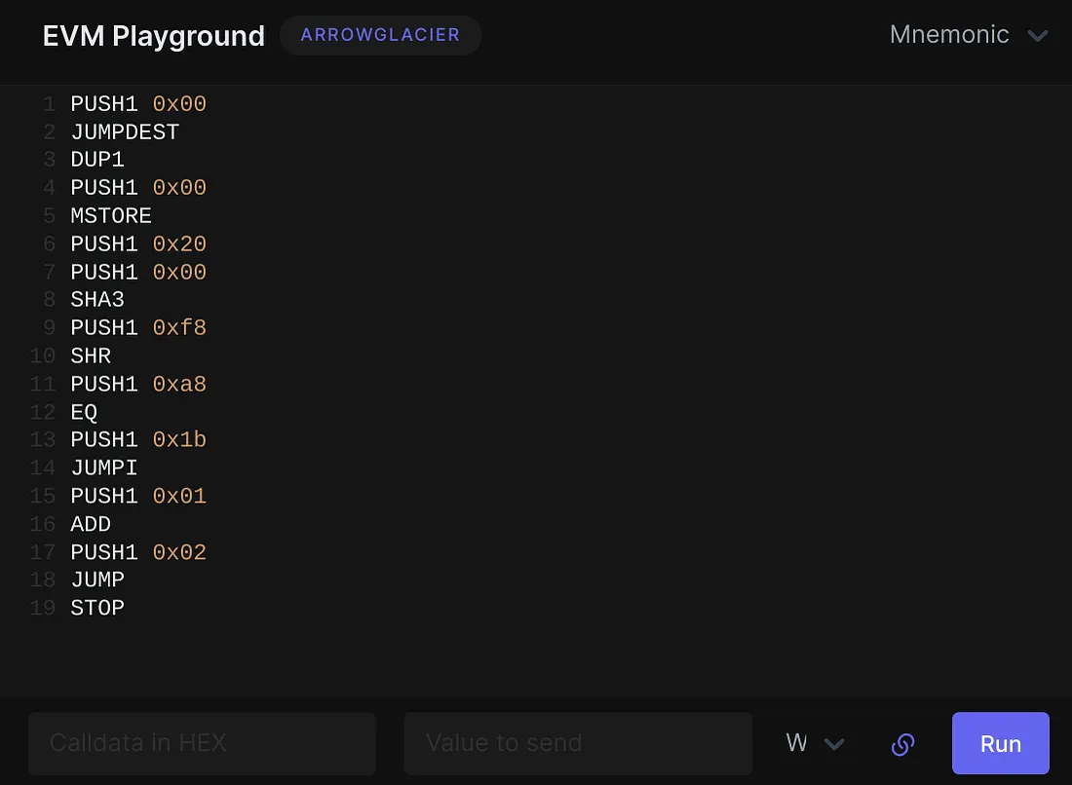Click the ARROWGLACIER fork badge
This screenshot has height=785, width=1072.
click(380, 35)
